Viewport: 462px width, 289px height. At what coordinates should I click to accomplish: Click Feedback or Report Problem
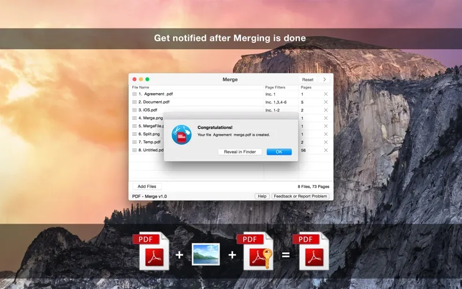(300, 197)
